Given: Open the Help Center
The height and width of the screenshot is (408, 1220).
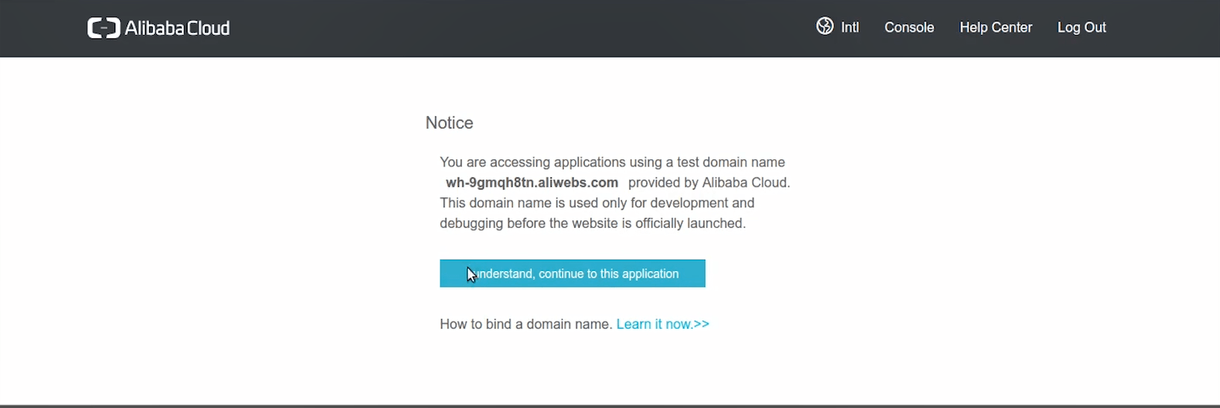Looking at the screenshot, I should (x=996, y=28).
